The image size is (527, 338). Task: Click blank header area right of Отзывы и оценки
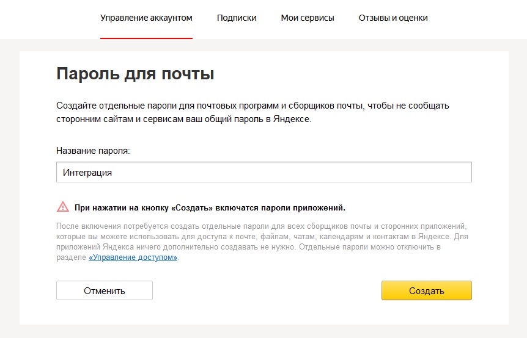[x=477, y=18]
